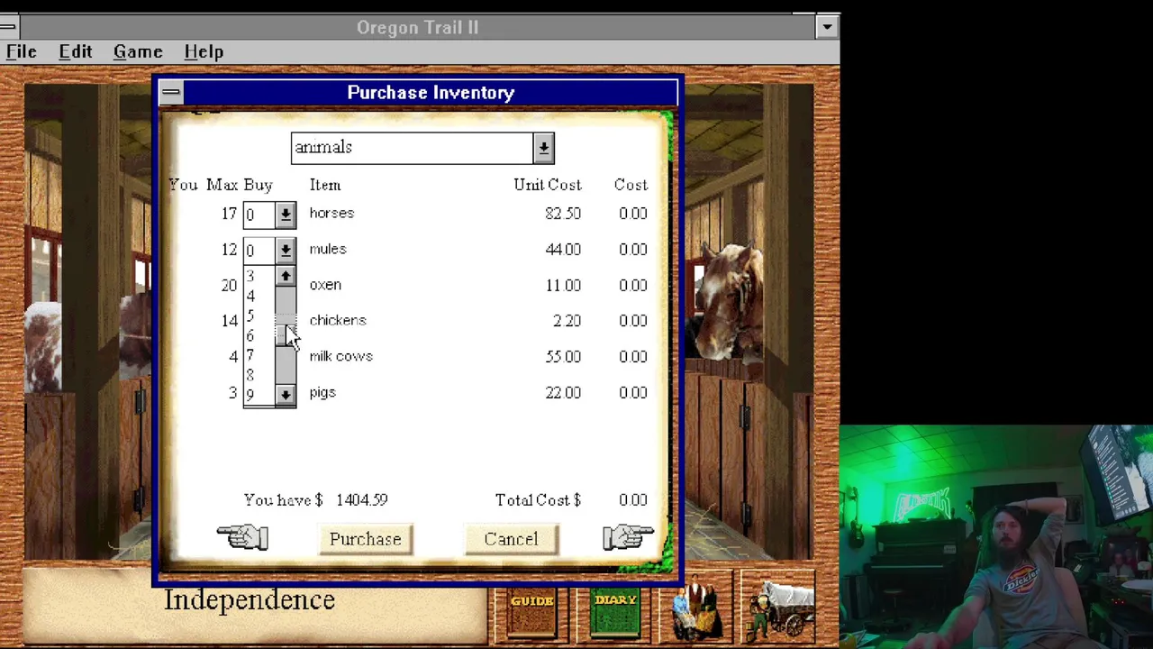Click the horses item label
This screenshot has height=649, width=1153.
tap(331, 213)
